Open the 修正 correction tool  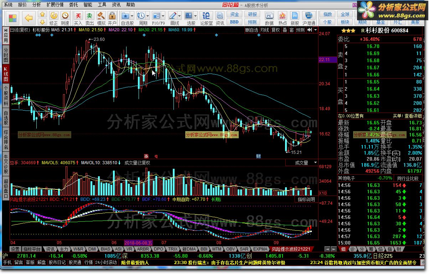pyautogui.click(x=54, y=18)
